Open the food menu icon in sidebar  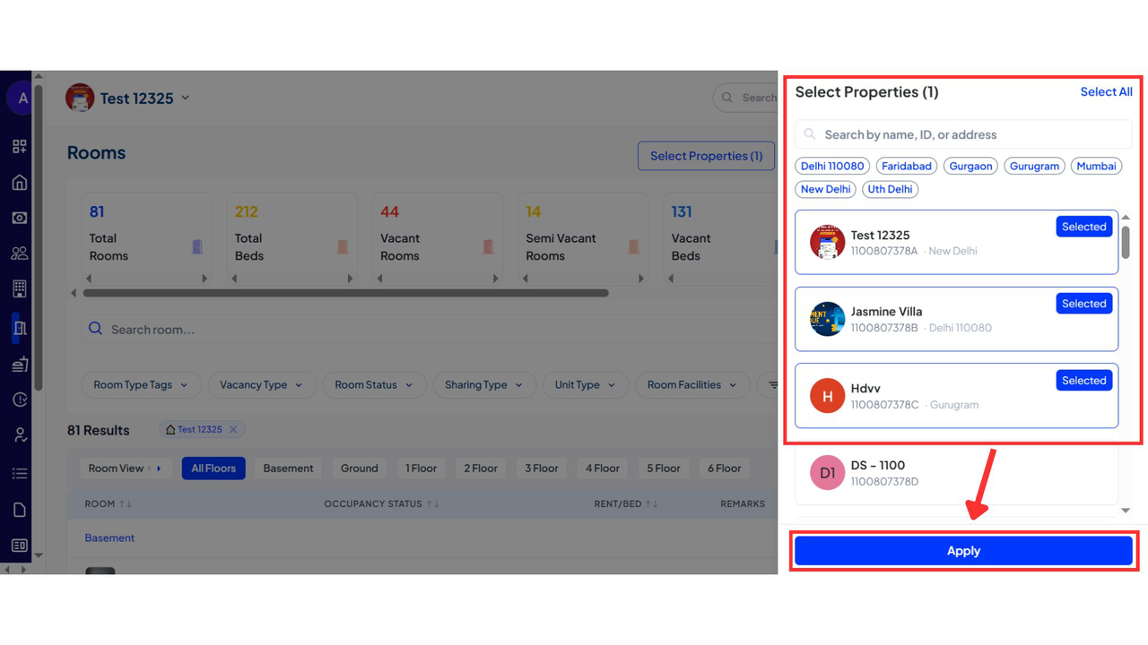pyautogui.click(x=19, y=365)
